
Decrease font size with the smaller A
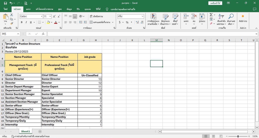tap(59, 17)
